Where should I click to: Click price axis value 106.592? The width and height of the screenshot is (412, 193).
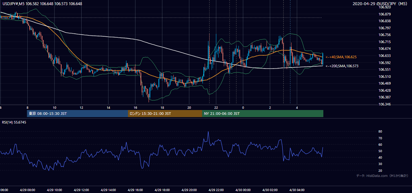(x=385, y=63)
